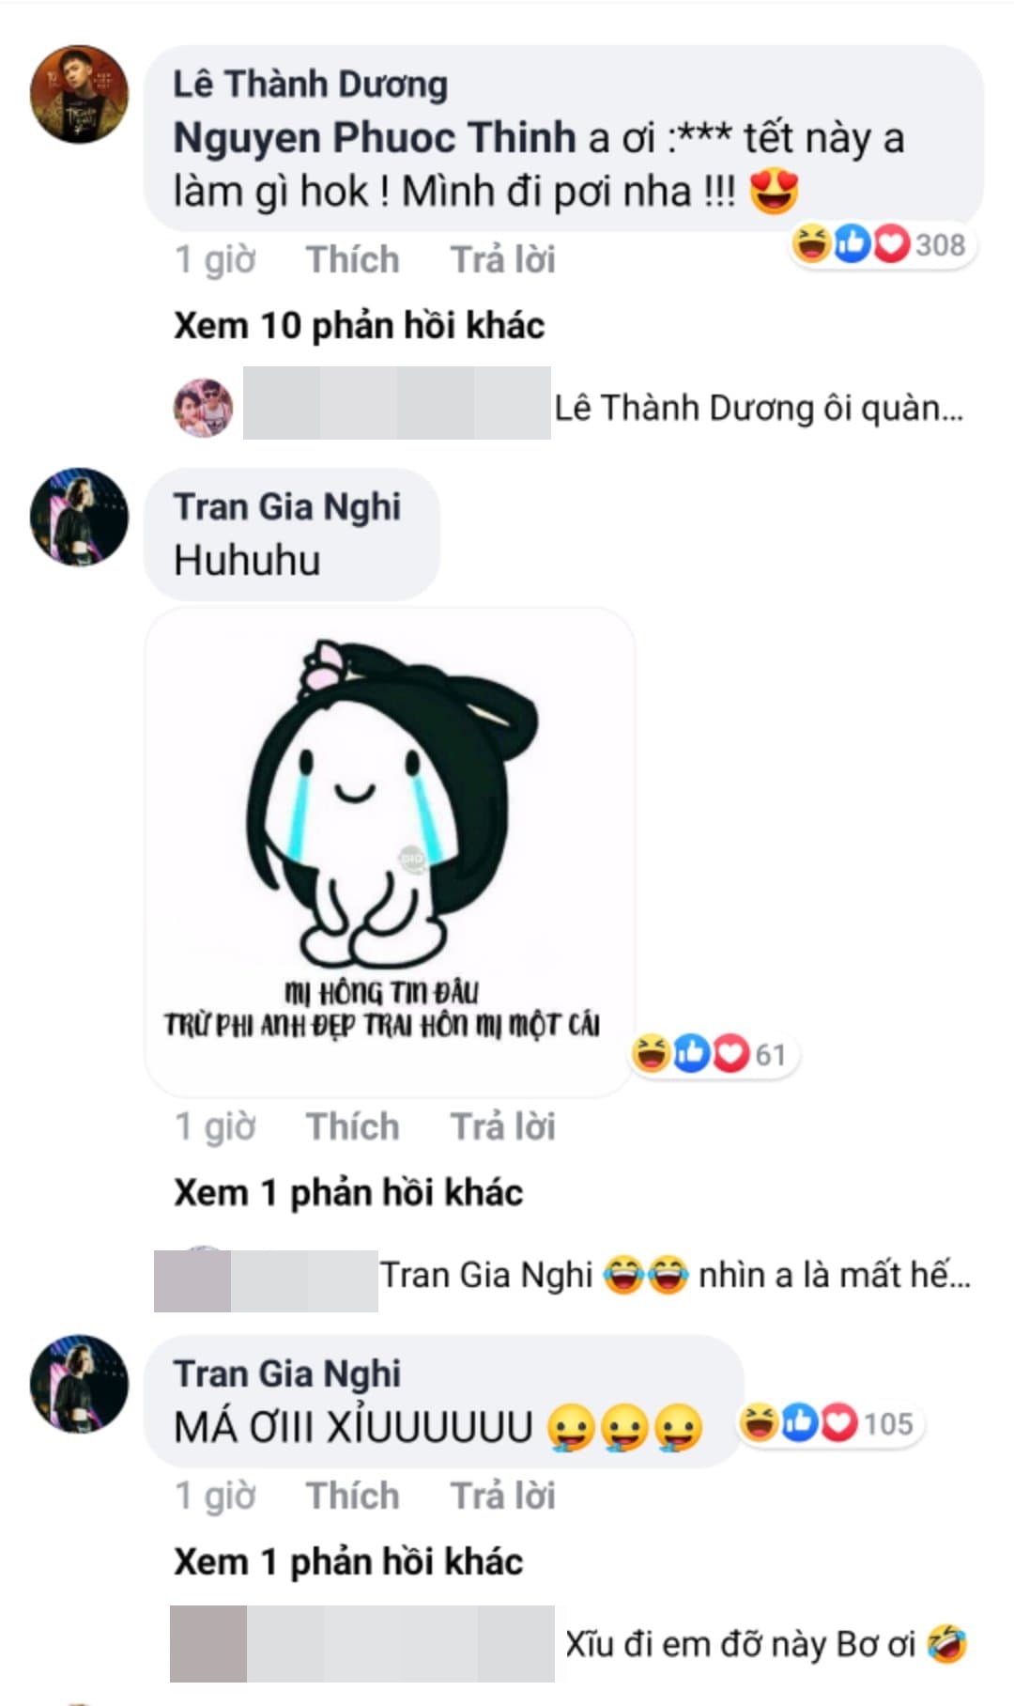The image size is (1014, 1706).
Task: Open Tran Gia Nghi's avatar beside Huhuhu comment
Action: coord(79,517)
